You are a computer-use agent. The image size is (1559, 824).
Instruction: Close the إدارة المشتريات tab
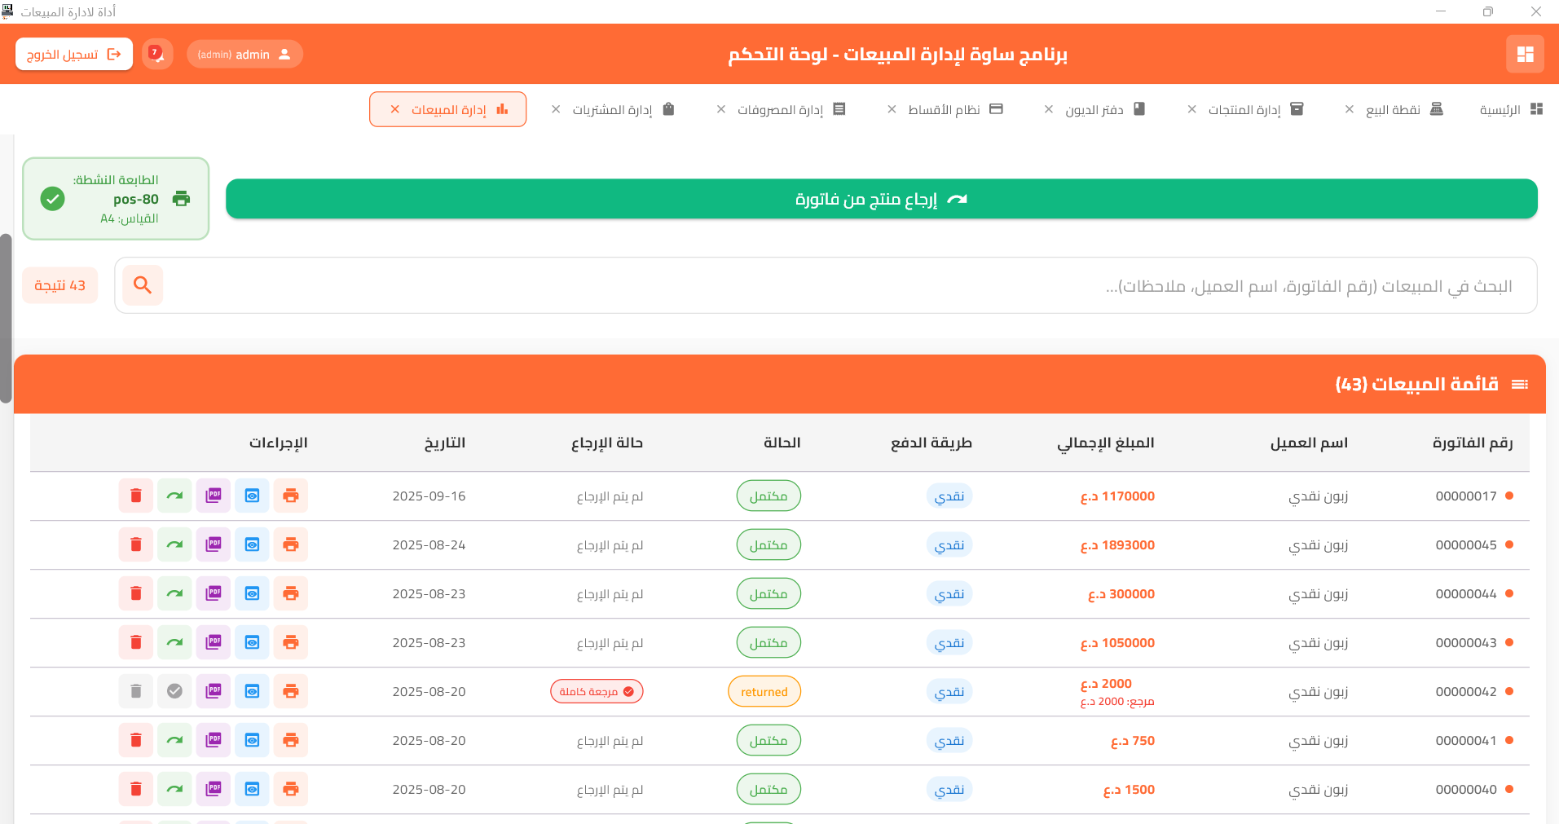coord(556,109)
